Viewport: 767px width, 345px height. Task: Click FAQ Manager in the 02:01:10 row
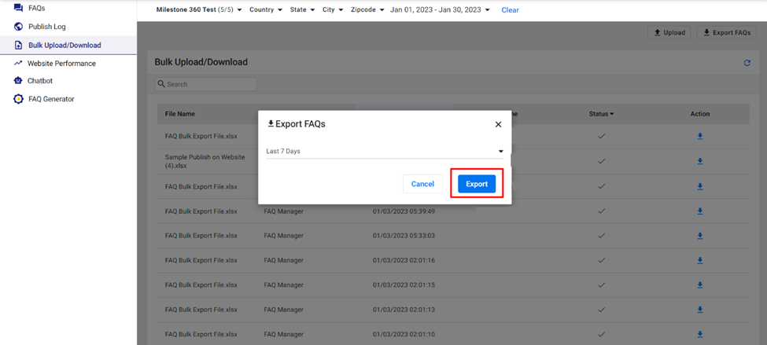pyautogui.click(x=284, y=334)
